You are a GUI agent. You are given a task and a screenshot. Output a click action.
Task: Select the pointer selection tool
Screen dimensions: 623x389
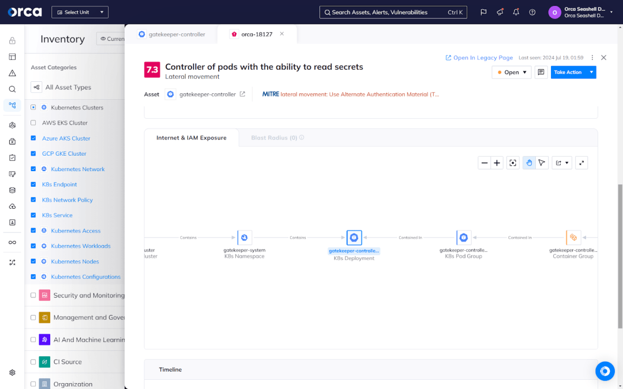coord(542,163)
